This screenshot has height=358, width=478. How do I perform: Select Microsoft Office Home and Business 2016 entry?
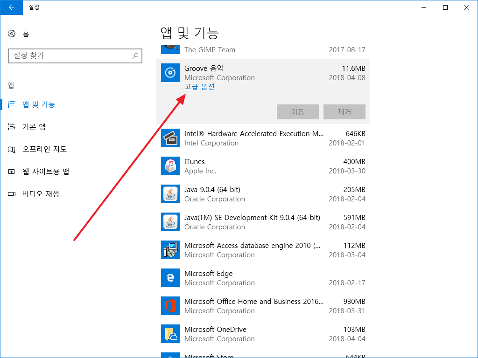(254, 302)
